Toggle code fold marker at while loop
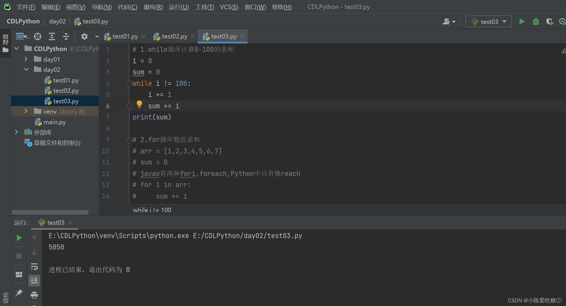This screenshot has width=566, height=306. tap(129, 84)
